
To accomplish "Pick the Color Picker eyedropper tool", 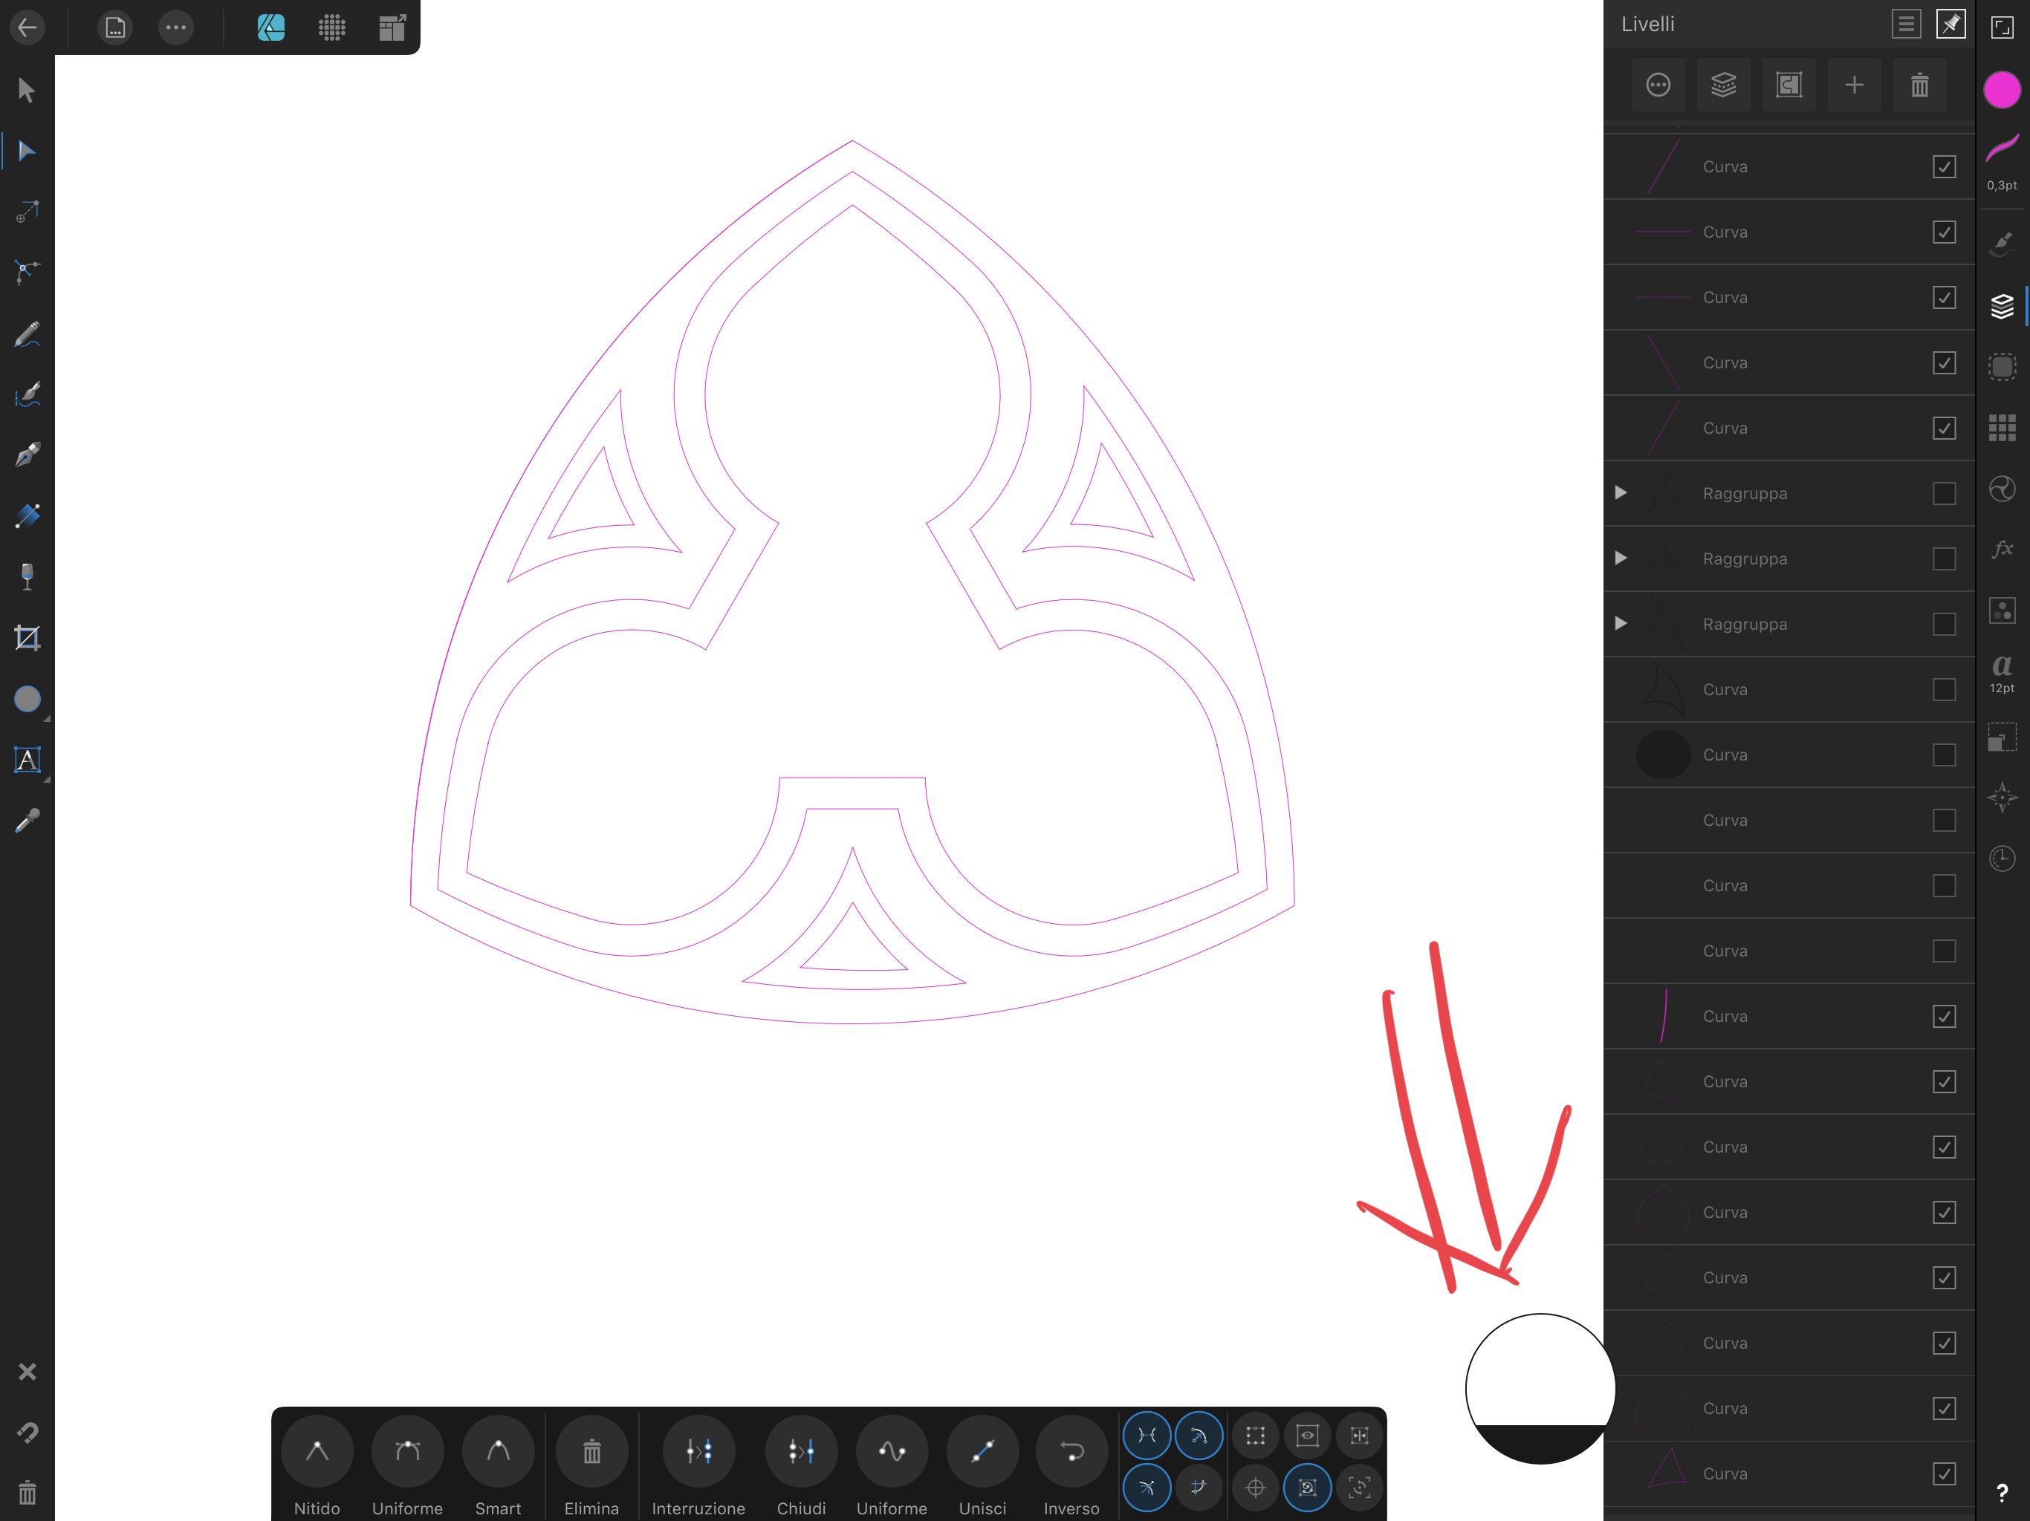I will point(27,820).
